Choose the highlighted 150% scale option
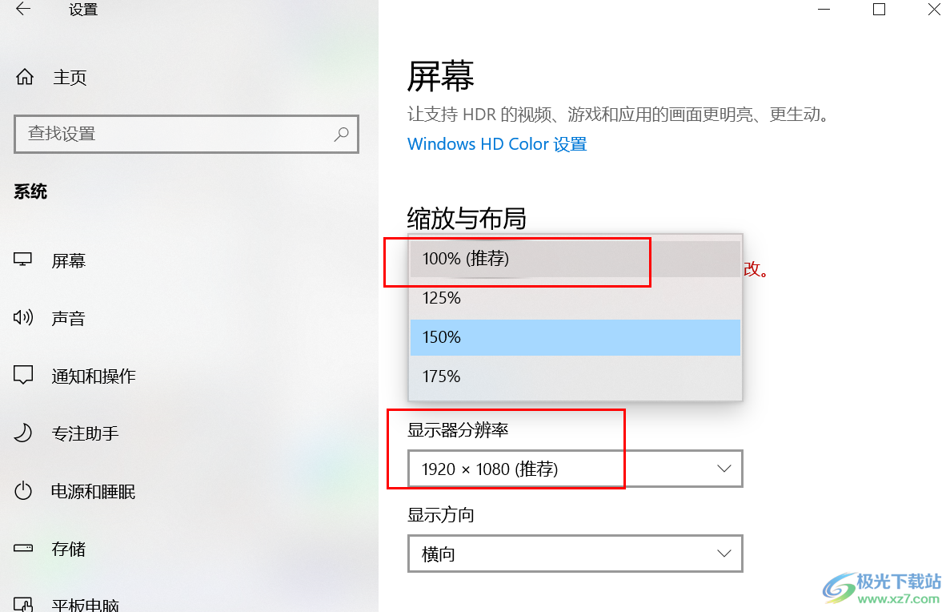Image resolution: width=950 pixels, height=612 pixels. pyautogui.click(x=442, y=337)
